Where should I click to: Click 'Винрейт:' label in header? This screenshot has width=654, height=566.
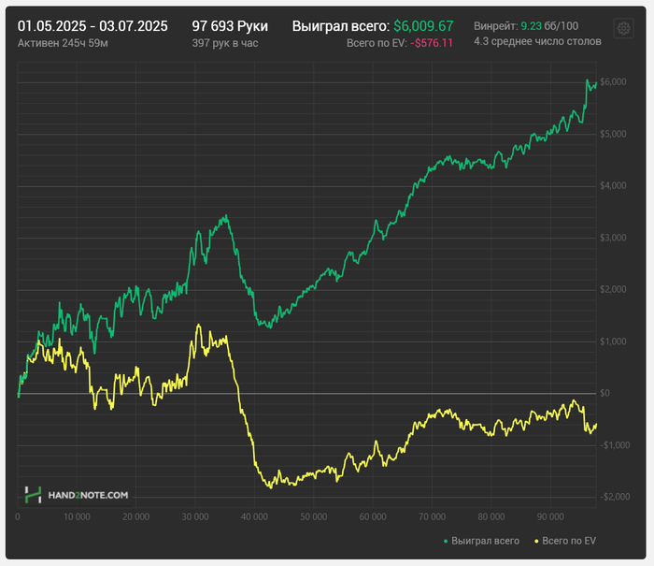495,26
